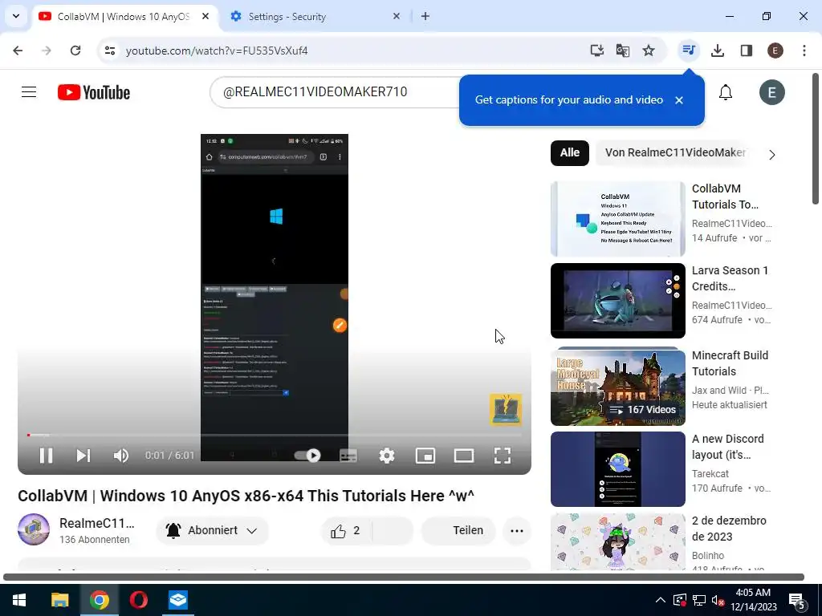
Task: Open more actions three-dot menu
Action: click(x=517, y=531)
